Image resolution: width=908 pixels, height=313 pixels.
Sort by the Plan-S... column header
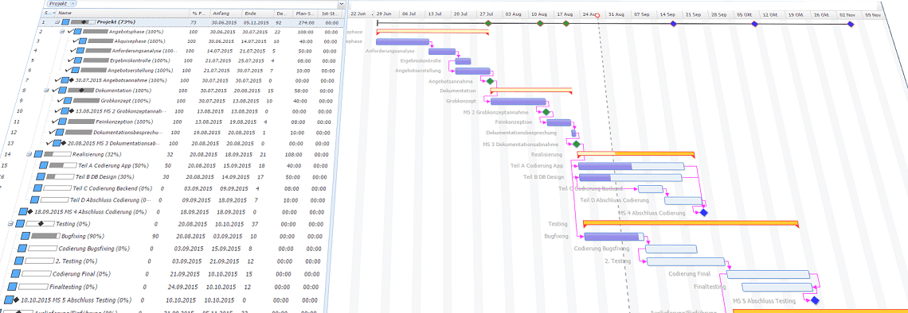tap(304, 13)
